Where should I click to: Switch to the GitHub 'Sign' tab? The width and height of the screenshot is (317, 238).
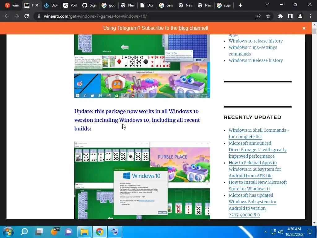click(89, 5)
